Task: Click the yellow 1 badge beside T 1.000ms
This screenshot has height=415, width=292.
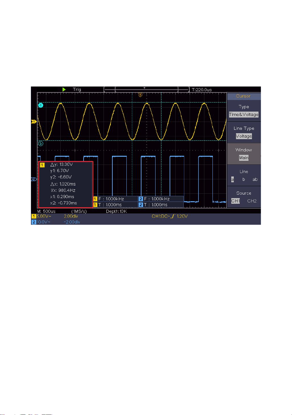Action: [95, 205]
